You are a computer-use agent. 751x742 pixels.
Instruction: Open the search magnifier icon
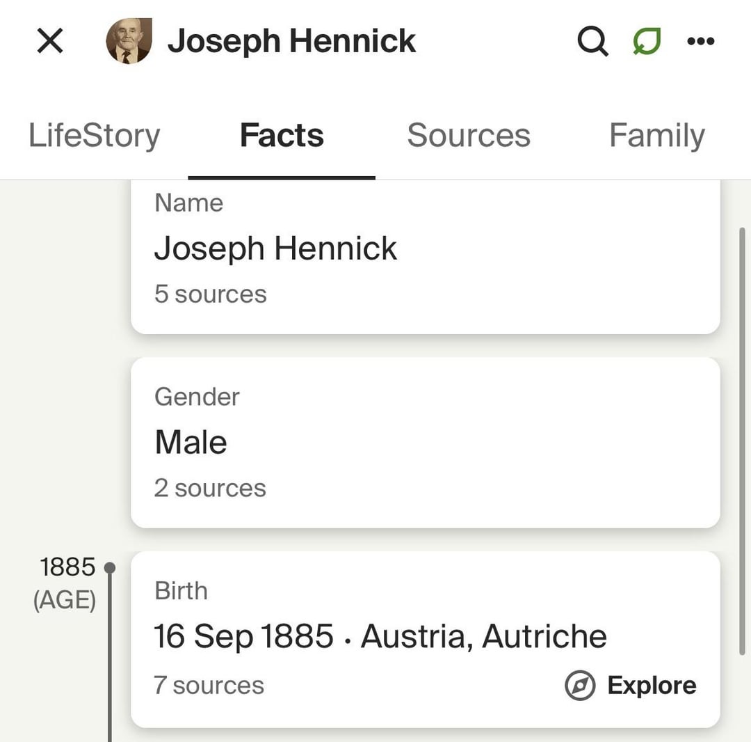click(x=592, y=41)
